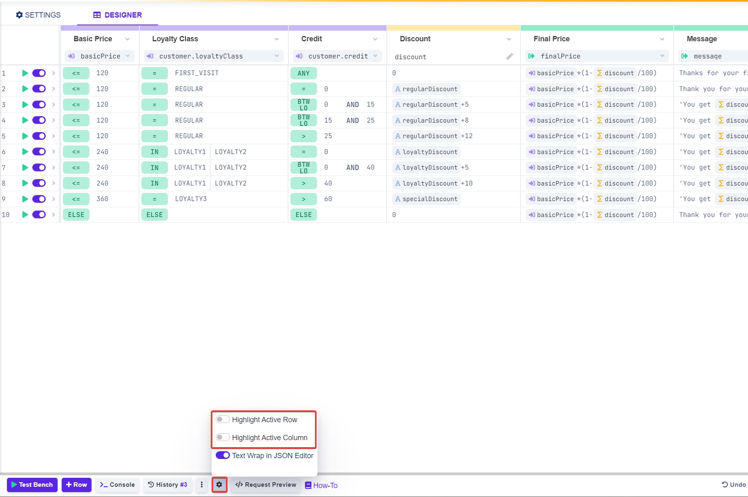The width and height of the screenshot is (748, 497).
Task: Enable Highlight Active Column toggle
Action: pos(223,437)
